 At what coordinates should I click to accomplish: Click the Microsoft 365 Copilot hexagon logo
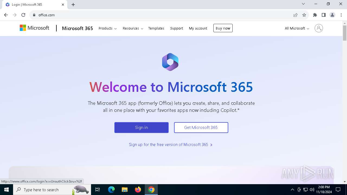point(170,62)
